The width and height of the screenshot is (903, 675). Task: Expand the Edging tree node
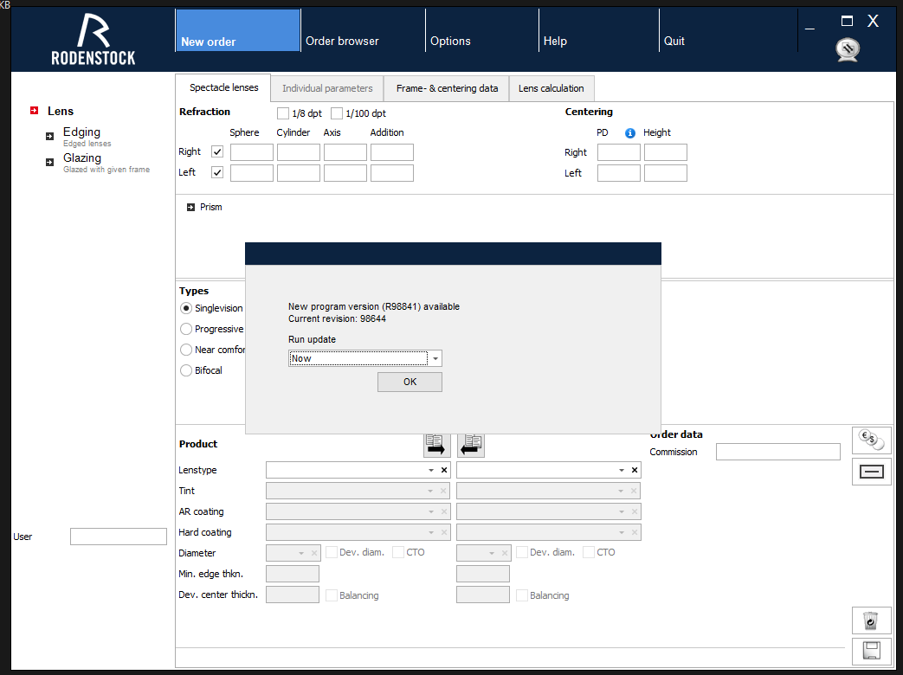point(49,137)
